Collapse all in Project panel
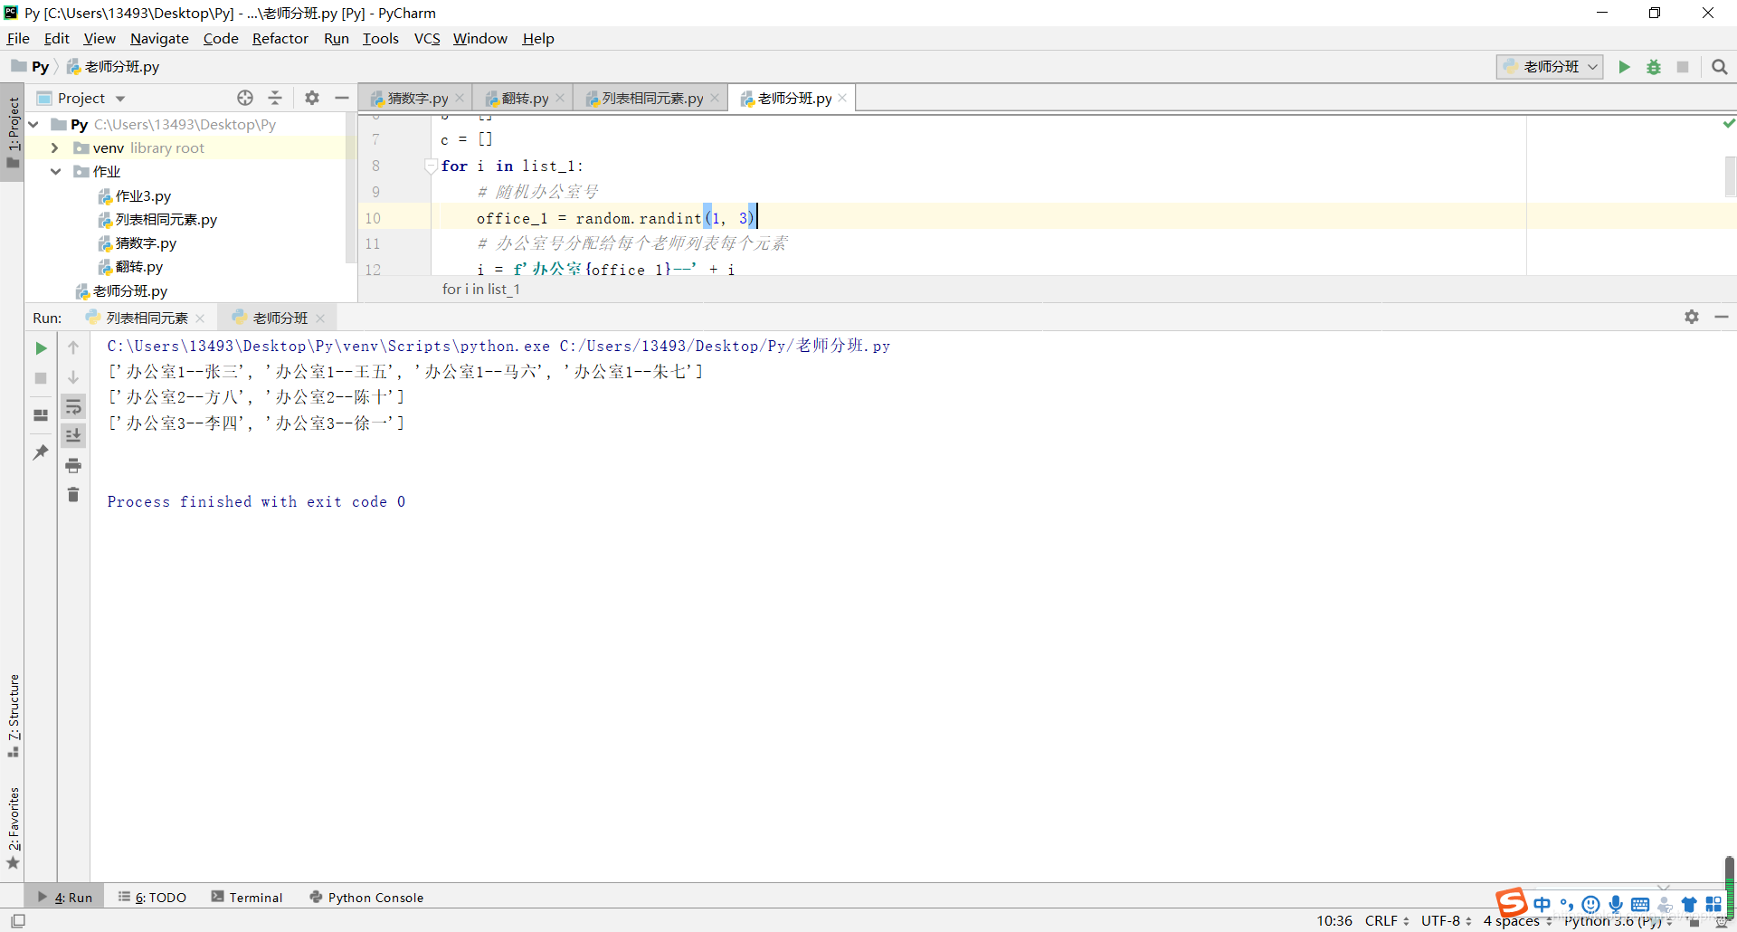Screen dimensions: 1737x932 [275, 98]
